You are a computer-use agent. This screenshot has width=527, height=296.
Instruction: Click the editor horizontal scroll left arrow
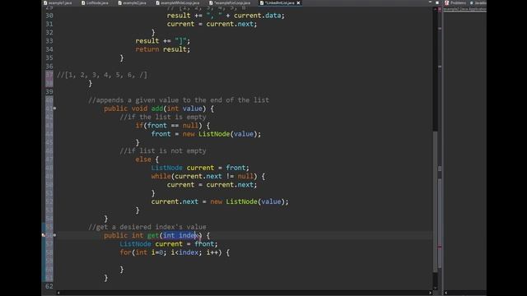pos(58,293)
